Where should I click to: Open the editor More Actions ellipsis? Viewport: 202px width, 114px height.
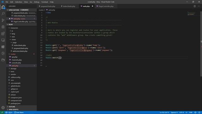click(199, 6)
